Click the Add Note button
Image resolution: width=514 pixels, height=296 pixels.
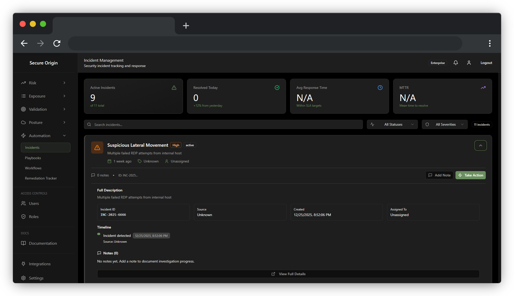coord(439,175)
